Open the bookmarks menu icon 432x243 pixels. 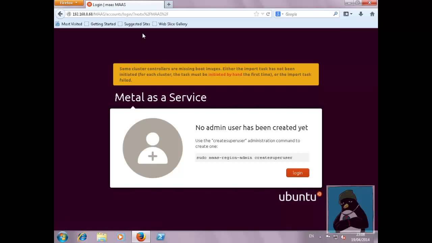tap(348, 14)
